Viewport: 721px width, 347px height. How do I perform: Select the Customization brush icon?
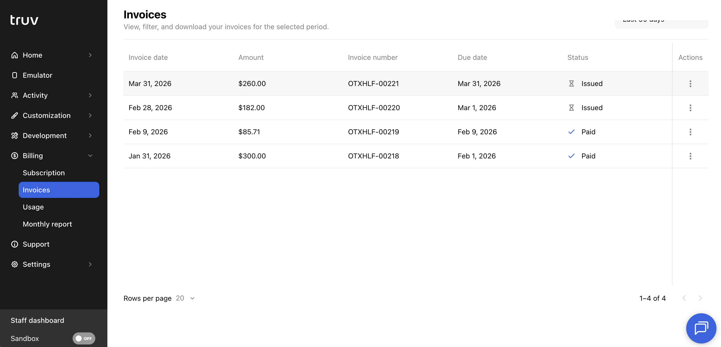click(15, 115)
